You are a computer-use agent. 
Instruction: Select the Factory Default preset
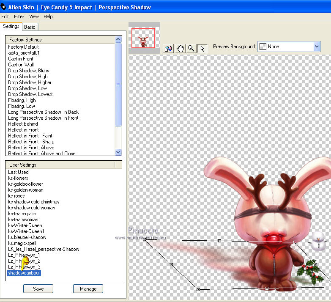[x=23, y=47]
